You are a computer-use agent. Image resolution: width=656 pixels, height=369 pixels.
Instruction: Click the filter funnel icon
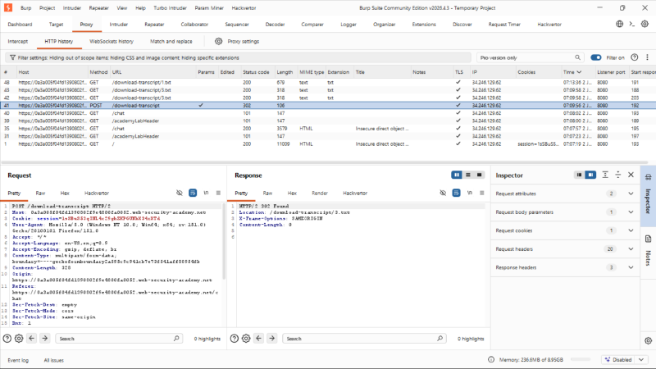(12, 57)
